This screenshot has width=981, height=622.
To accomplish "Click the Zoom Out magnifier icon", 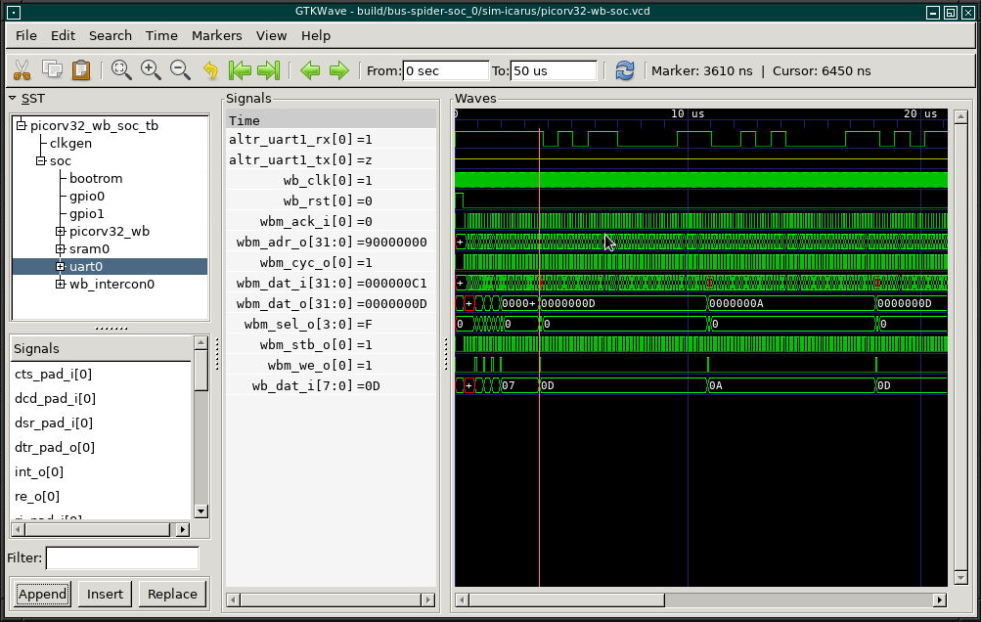I will click(x=180, y=70).
